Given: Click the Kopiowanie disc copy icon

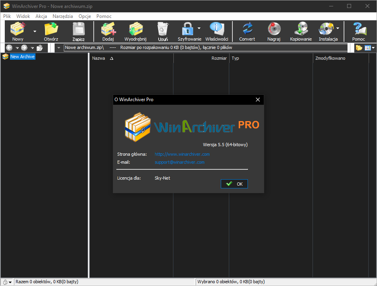Looking at the screenshot, I should [x=301, y=29].
